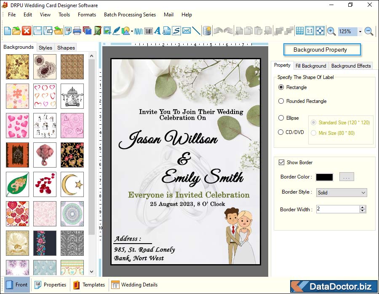379x294 pixels.
Task: Select the rose petals background thumbnail
Action: coord(45,184)
